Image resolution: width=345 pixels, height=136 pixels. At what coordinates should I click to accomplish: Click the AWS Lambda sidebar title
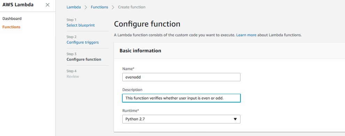pos(18,5)
